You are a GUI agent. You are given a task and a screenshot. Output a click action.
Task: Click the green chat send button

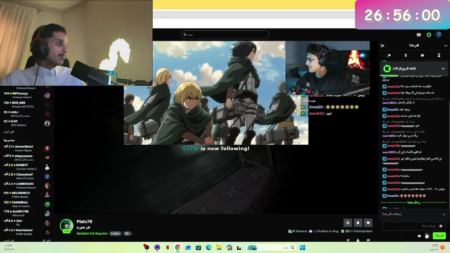pos(439,236)
